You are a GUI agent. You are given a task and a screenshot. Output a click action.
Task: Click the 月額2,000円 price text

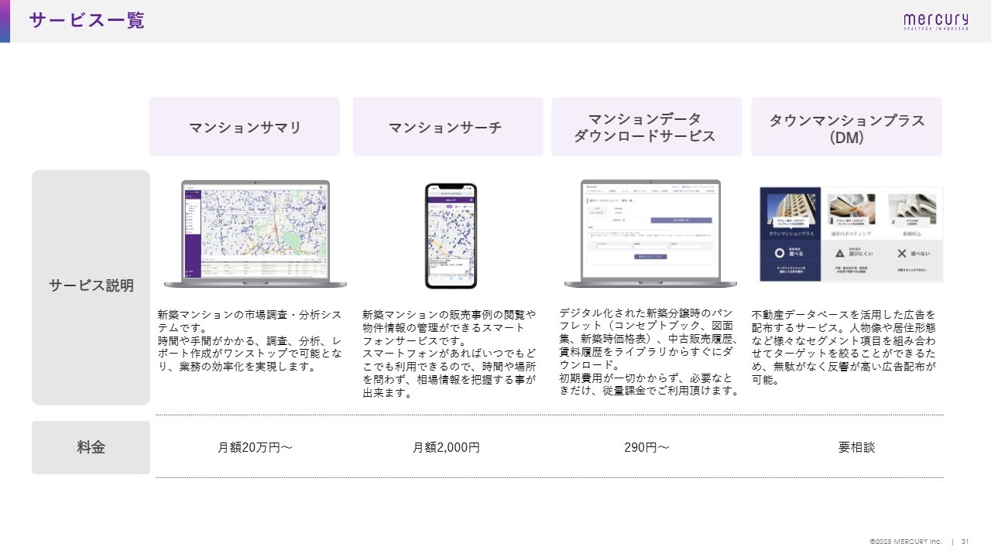[x=446, y=447]
